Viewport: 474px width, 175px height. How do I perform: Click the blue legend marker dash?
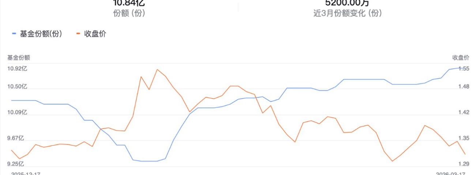pyautogui.click(x=14, y=34)
